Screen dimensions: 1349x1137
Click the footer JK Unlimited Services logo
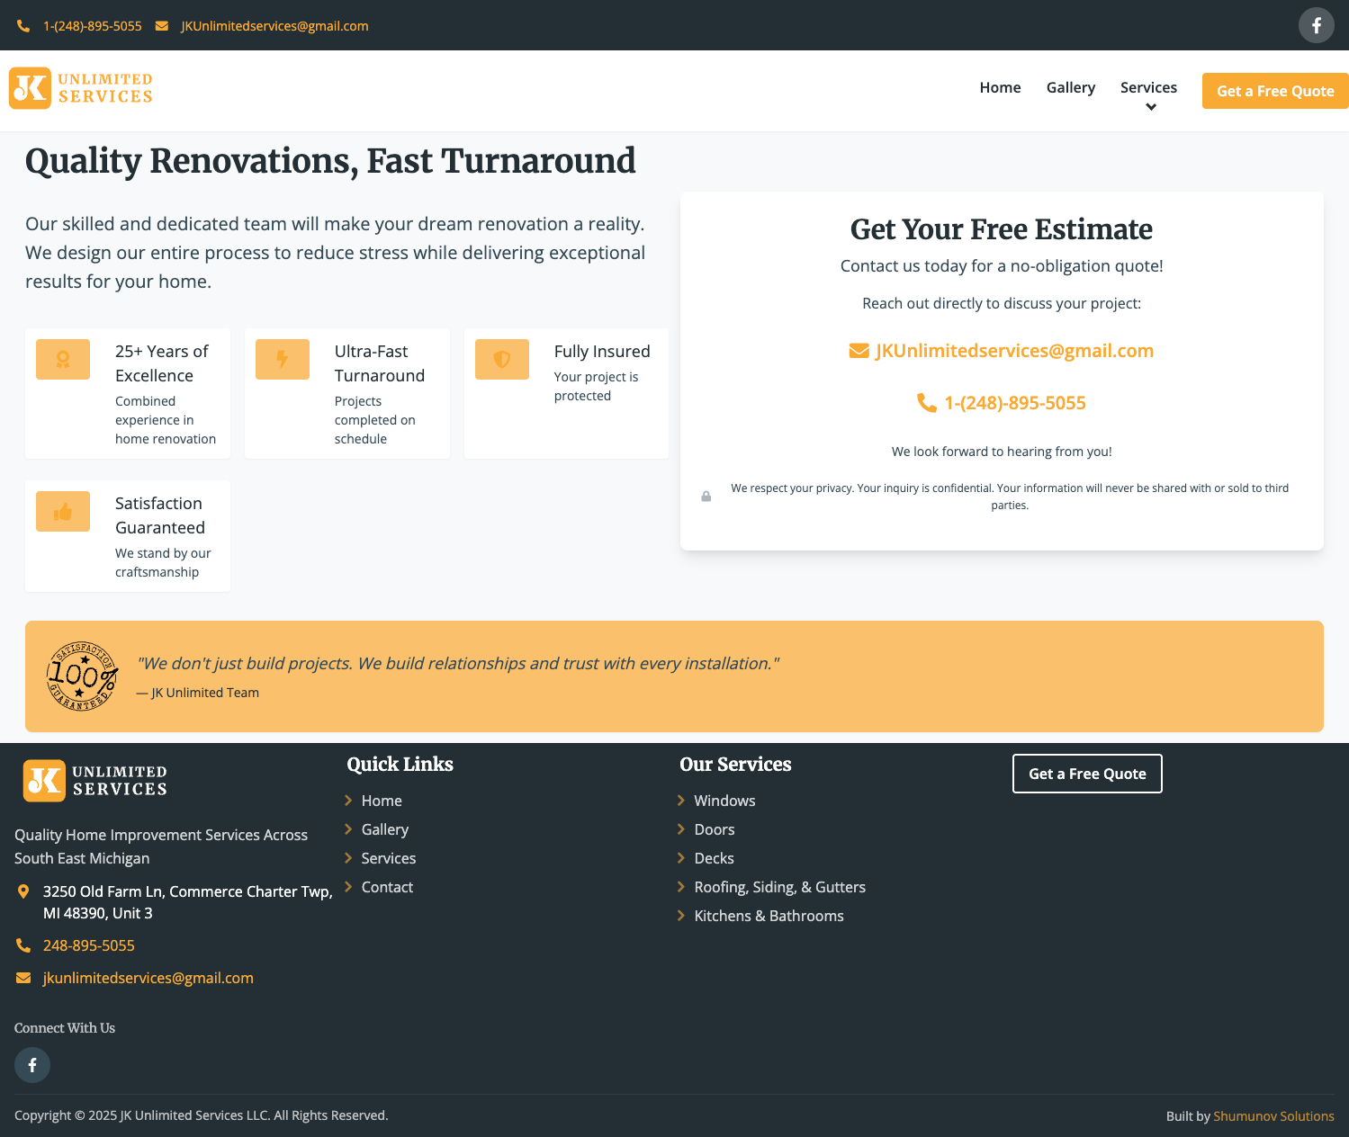pyautogui.click(x=95, y=781)
